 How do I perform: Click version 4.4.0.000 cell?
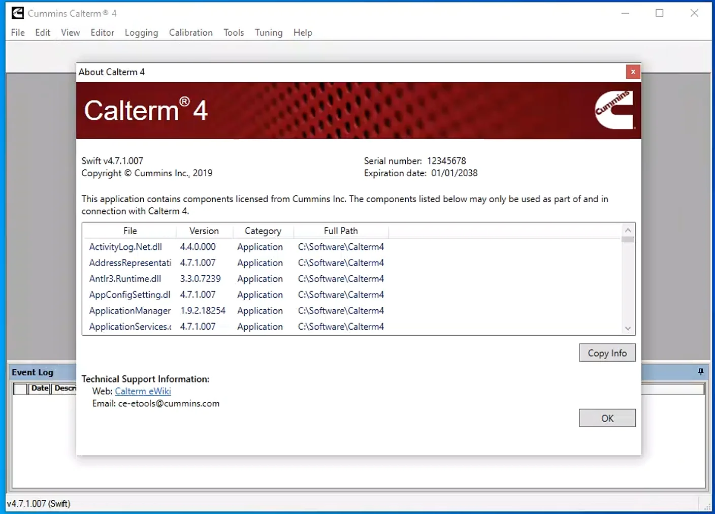pos(198,247)
